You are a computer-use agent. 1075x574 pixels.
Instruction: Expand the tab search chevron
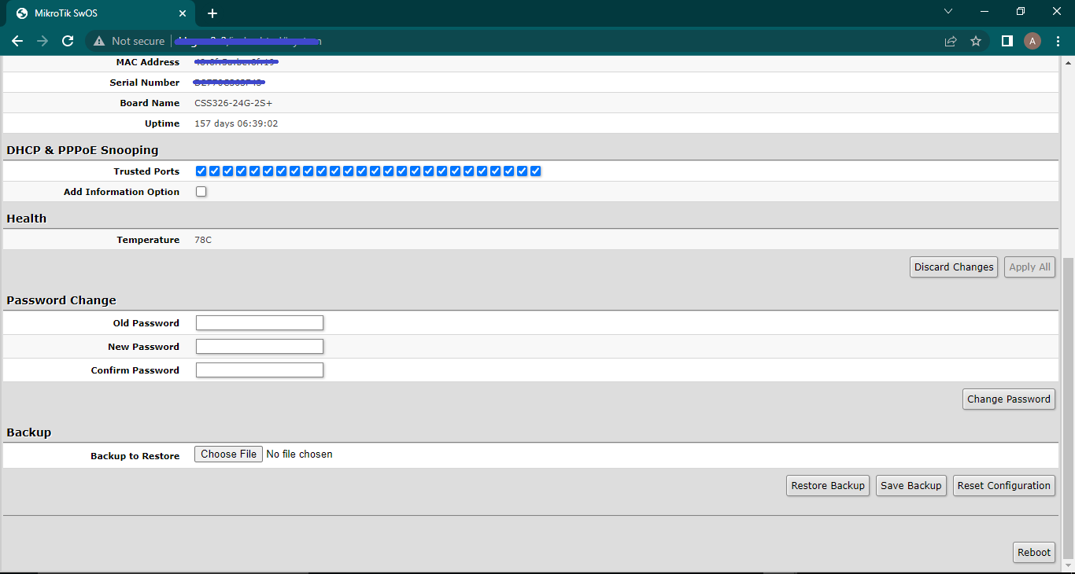coord(948,12)
